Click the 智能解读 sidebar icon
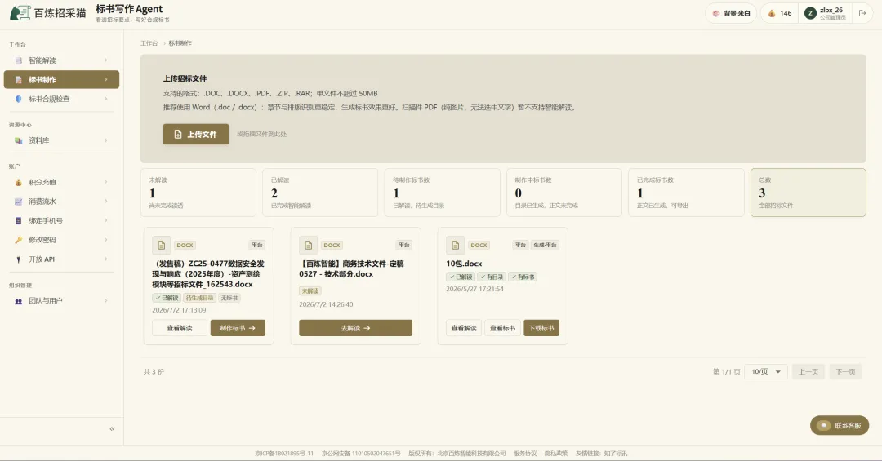882x461 pixels. pos(19,60)
